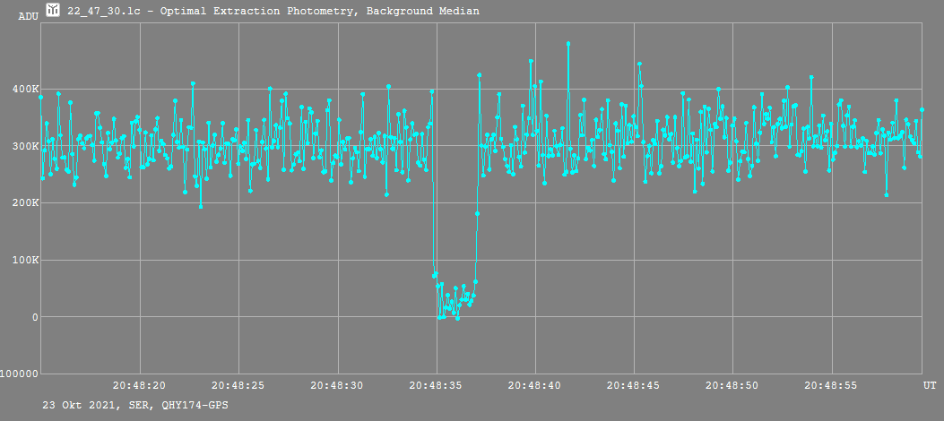Click the 20:48:50 time axis label
Viewport: 944px width, 421px height.
[x=732, y=384]
